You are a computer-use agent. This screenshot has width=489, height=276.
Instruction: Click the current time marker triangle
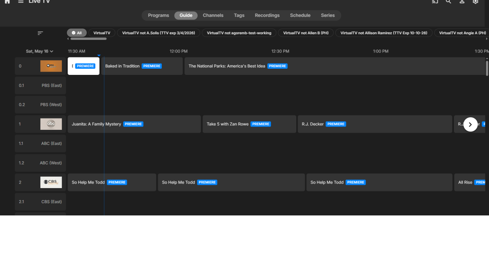click(99, 55)
